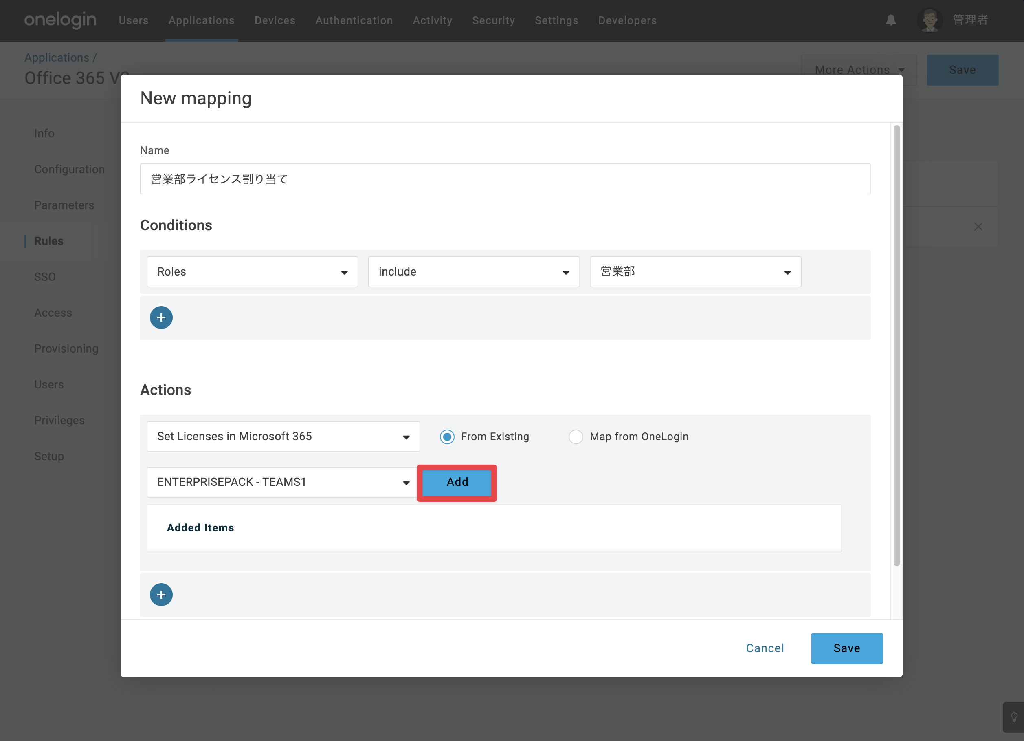Add a new condition with plus button
This screenshot has height=741, width=1024.
[161, 318]
